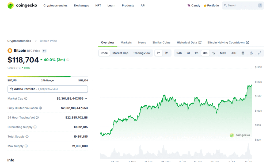274x162 pixels.
Task: Click the $119,126 24h high value
Action: (83, 81)
